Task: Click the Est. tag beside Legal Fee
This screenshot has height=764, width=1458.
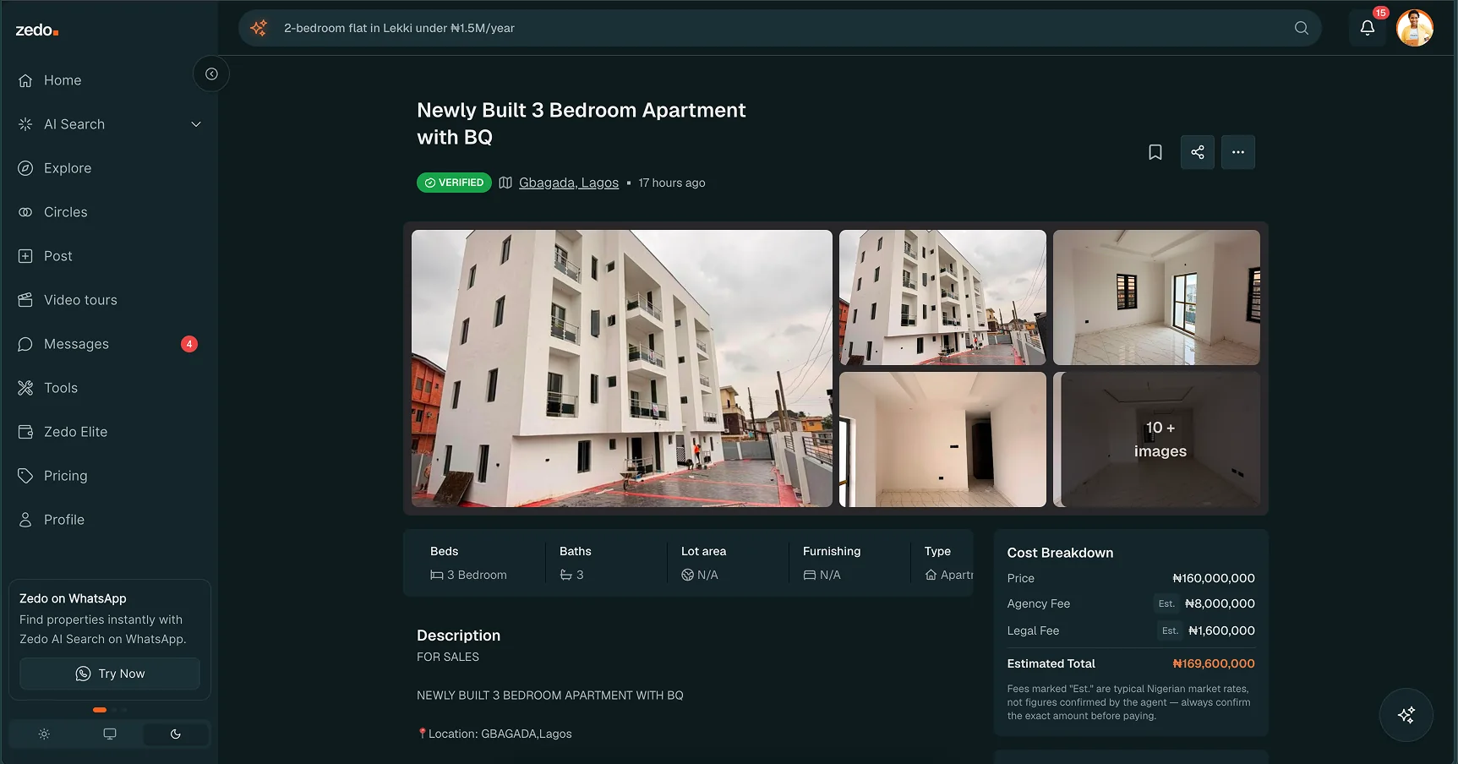Action: pyautogui.click(x=1170, y=630)
